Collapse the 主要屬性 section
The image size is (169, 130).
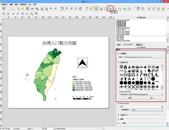pyautogui.click(x=119, y=53)
